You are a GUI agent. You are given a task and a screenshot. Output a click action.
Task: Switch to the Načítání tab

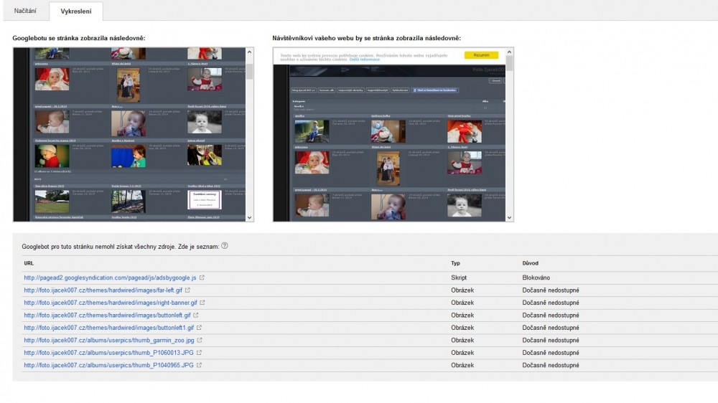(x=25, y=11)
